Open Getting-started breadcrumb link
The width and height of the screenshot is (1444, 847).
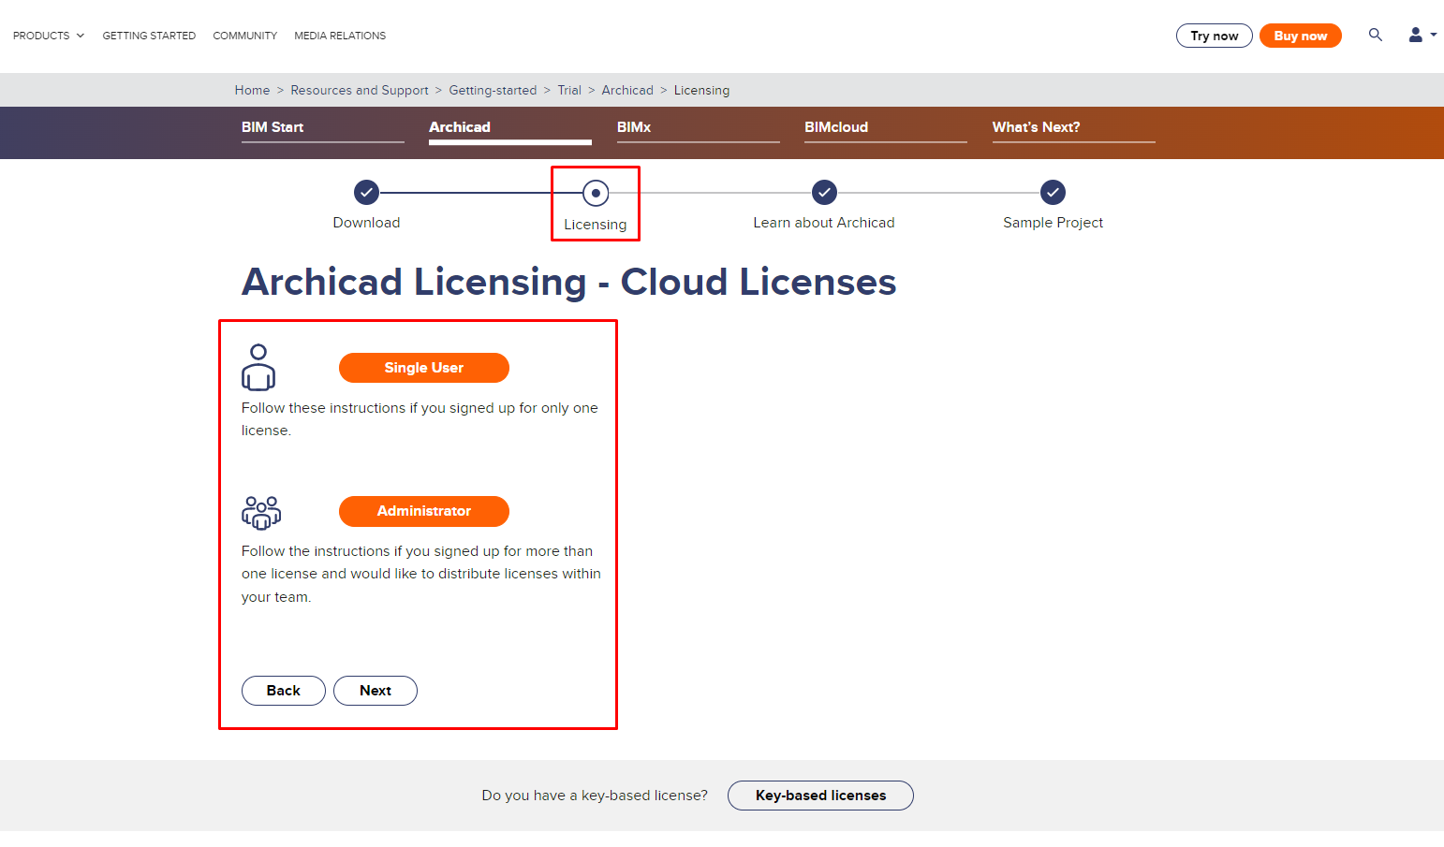click(493, 91)
